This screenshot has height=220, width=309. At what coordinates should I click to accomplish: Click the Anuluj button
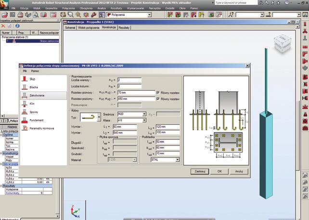(x=239, y=171)
